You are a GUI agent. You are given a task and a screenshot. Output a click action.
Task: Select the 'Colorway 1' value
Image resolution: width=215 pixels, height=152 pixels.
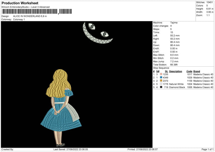tap(19, 19)
